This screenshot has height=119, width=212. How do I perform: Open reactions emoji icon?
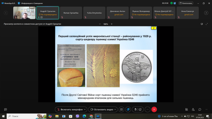(140, 109)
